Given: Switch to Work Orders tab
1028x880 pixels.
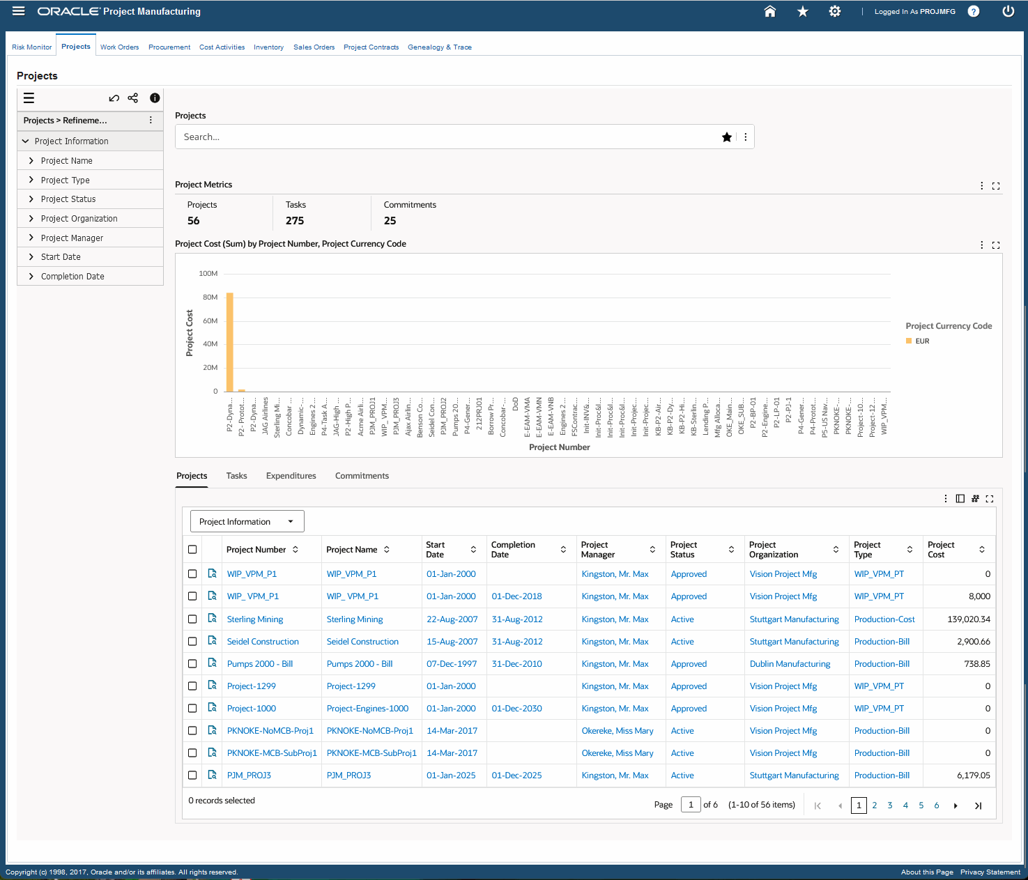Looking at the screenshot, I should [x=119, y=47].
